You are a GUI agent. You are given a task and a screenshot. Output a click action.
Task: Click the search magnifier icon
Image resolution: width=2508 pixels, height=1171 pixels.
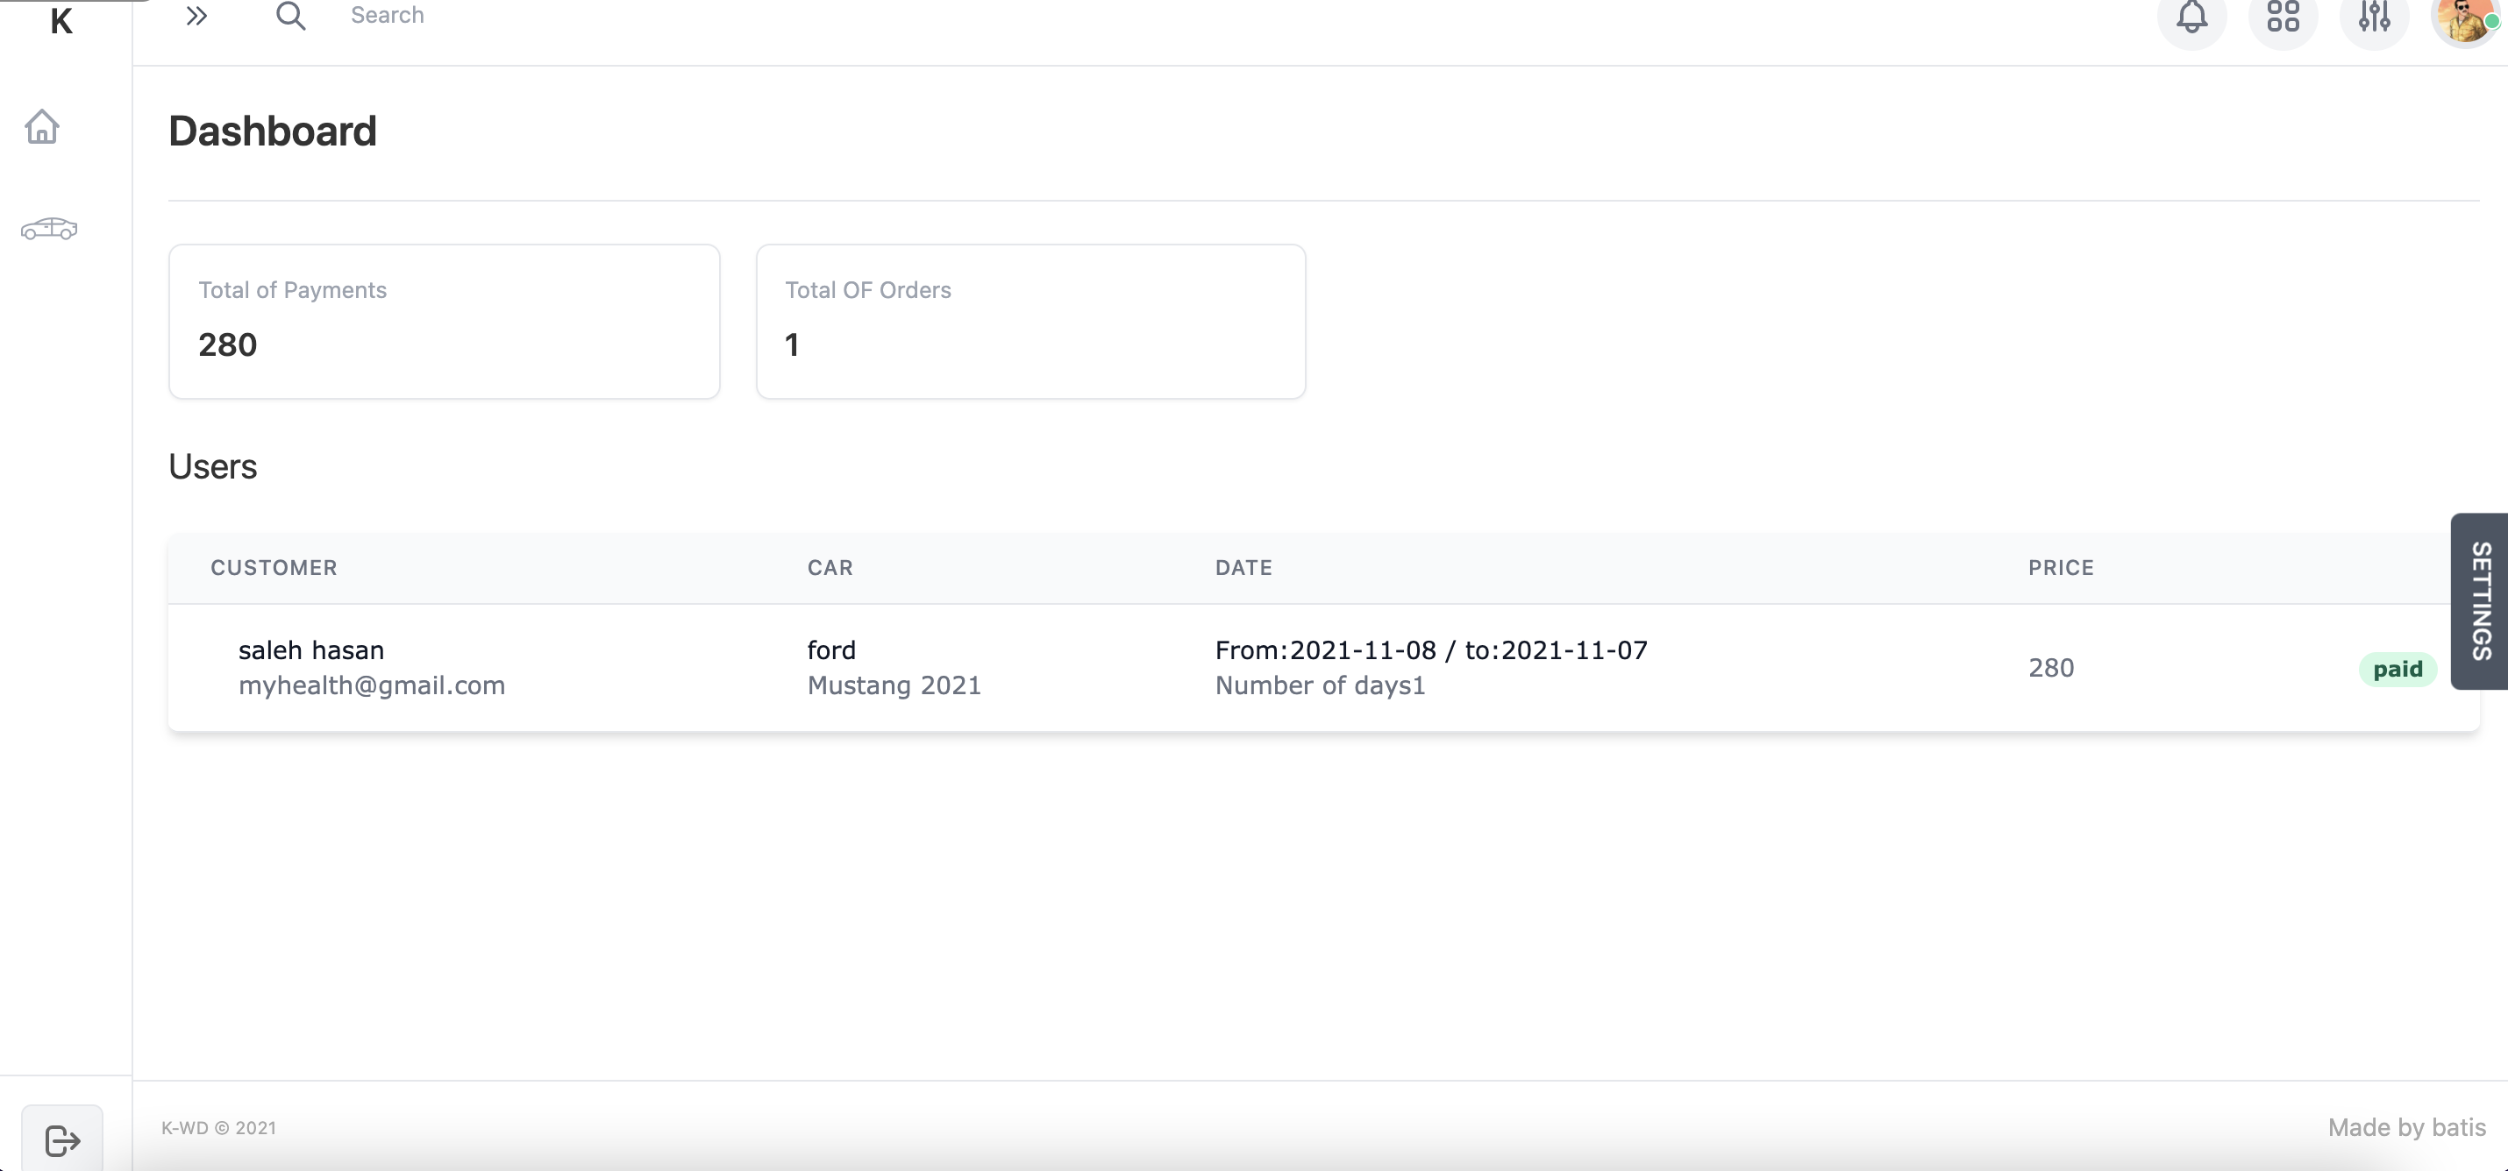tap(290, 15)
